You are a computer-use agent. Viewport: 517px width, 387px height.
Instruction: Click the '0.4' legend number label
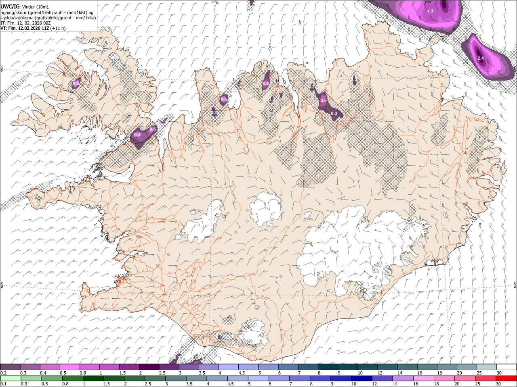43,373
